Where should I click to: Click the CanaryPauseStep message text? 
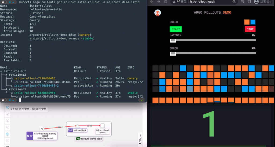pyautogui.click(x=42, y=17)
